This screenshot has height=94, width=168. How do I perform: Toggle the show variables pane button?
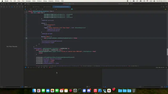tap(165, 87)
